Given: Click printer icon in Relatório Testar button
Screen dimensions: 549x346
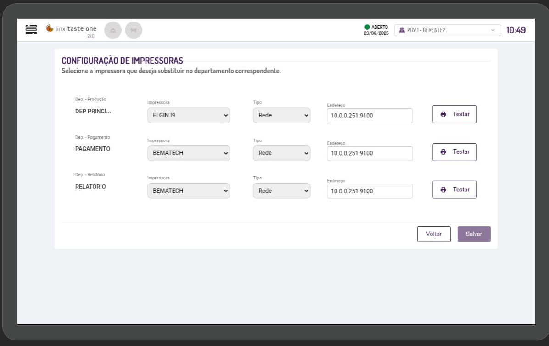Looking at the screenshot, I should [443, 190].
